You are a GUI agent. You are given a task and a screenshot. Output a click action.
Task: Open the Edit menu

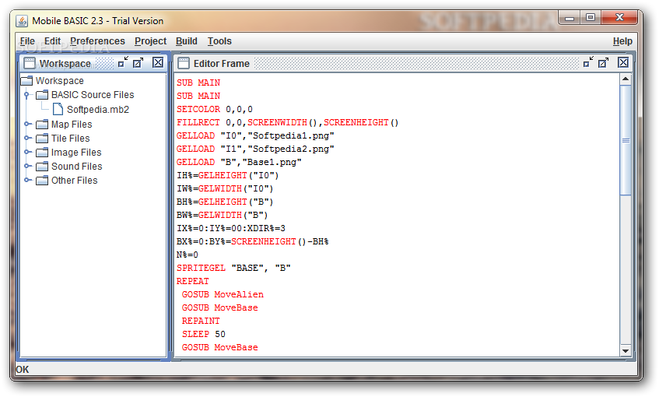pyautogui.click(x=53, y=41)
